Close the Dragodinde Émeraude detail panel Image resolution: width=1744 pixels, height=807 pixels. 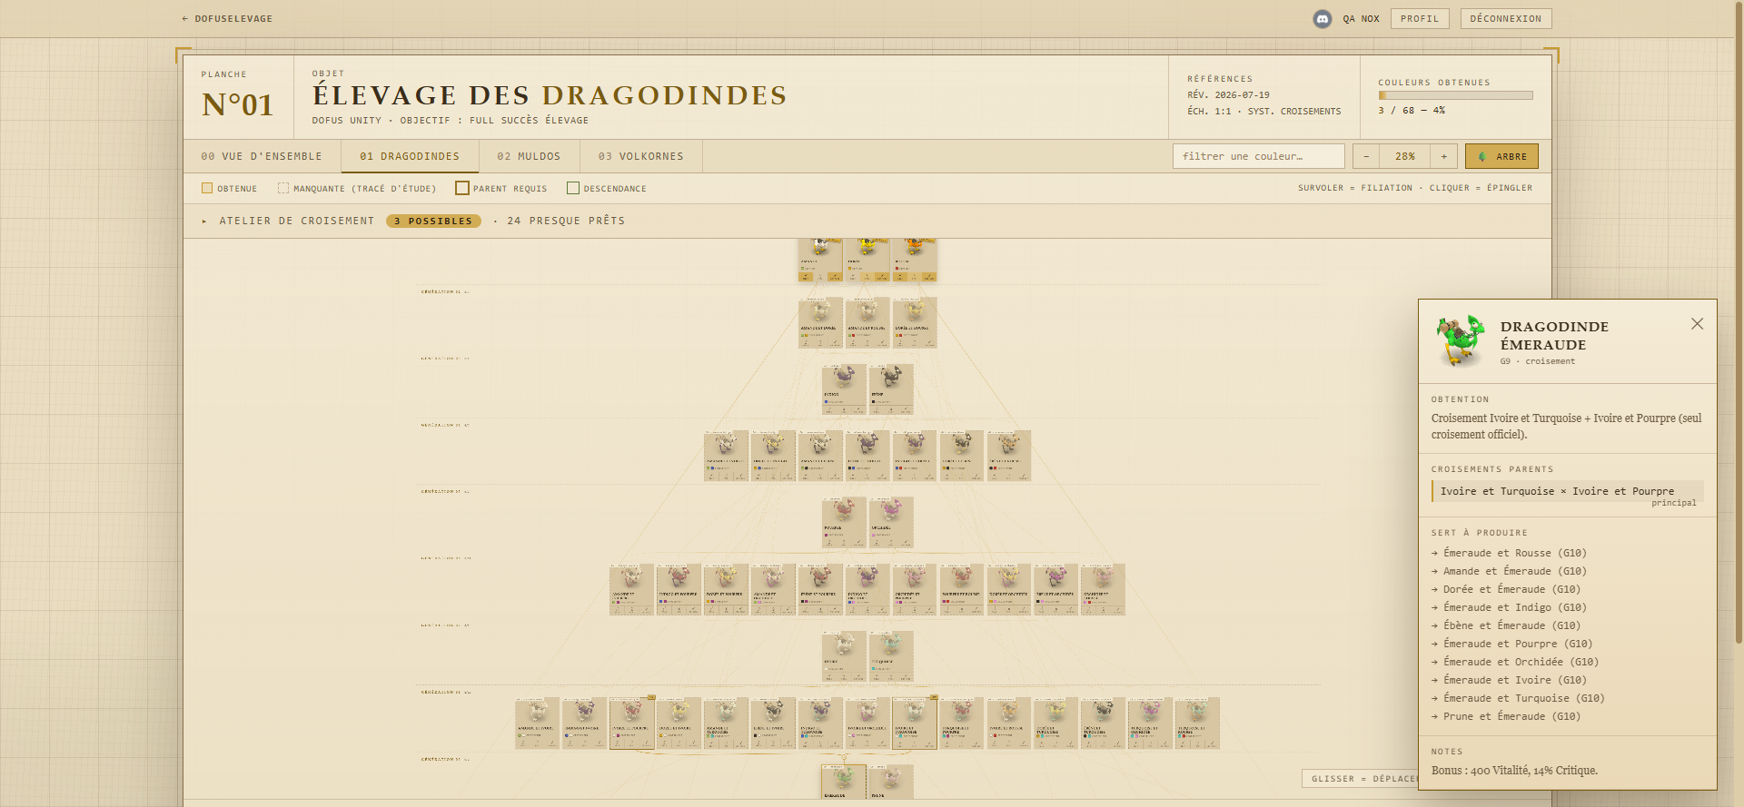pos(1697,324)
